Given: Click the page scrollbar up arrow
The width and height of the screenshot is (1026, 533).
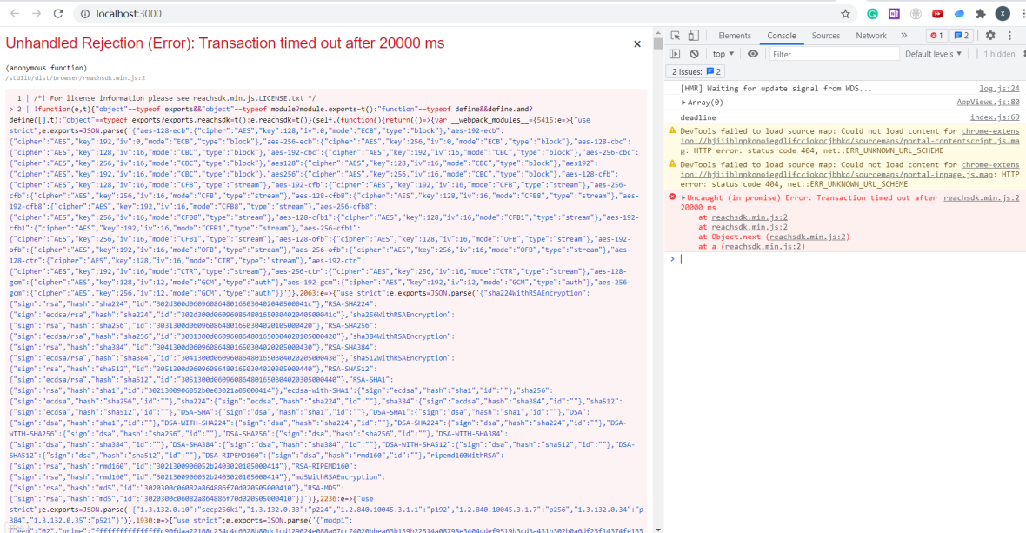Looking at the screenshot, I should 657,32.
